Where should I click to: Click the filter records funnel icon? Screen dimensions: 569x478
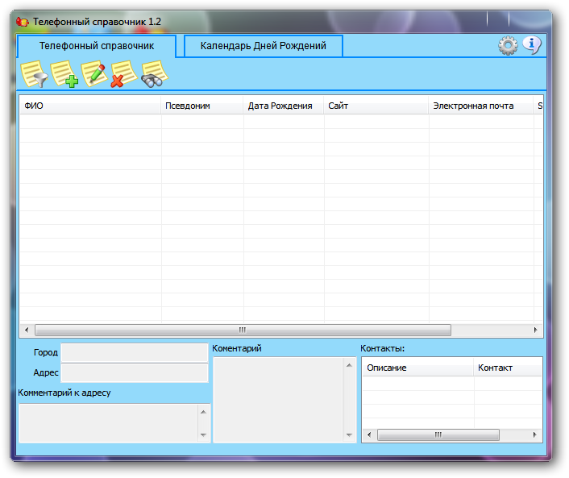34,75
